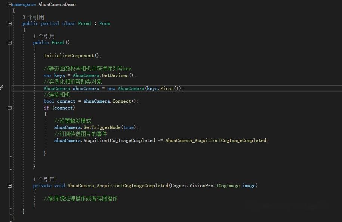The height and width of the screenshot is (222, 342).
Task: Collapse the AhuaCamera_AcquitionICogImageCompleted method
Action: point(9,185)
